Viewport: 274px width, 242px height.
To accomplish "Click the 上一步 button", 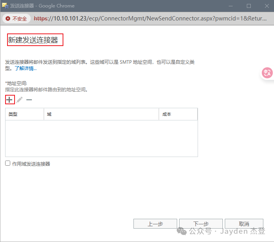I will (x=155, y=224).
